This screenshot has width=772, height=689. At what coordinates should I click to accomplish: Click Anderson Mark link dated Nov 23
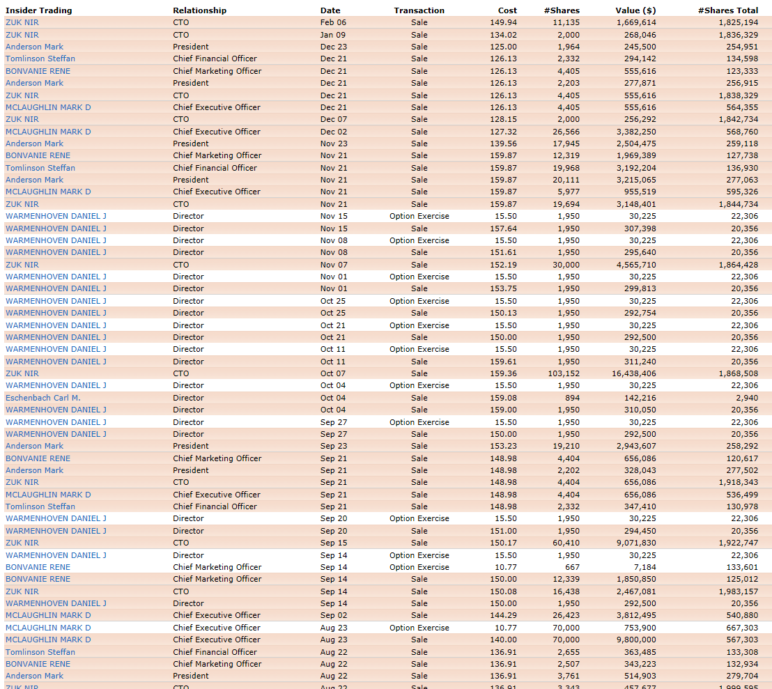(x=34, y=144)
